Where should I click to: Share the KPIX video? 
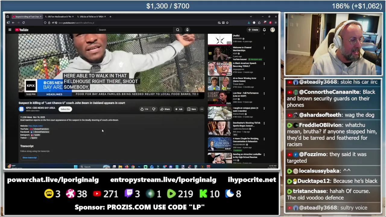coord(165,109)
